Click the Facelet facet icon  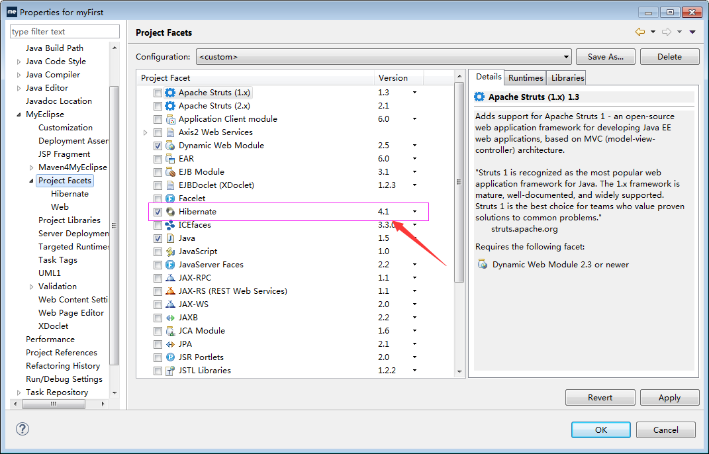pyautogui.click(x=170, y=199)
